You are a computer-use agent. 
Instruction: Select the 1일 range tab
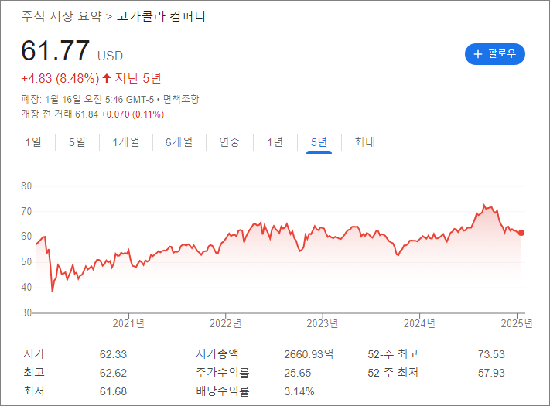(33, 142)
